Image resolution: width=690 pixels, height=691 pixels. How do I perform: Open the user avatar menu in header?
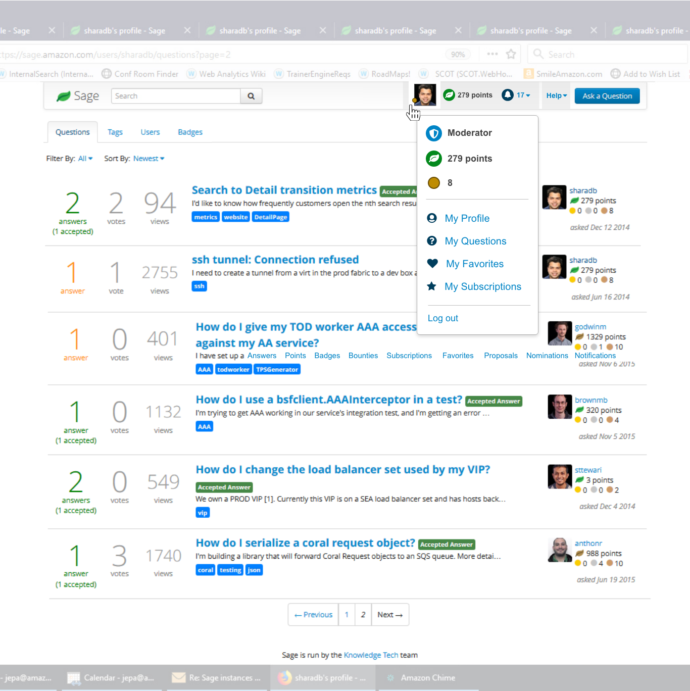pos(425,95)
